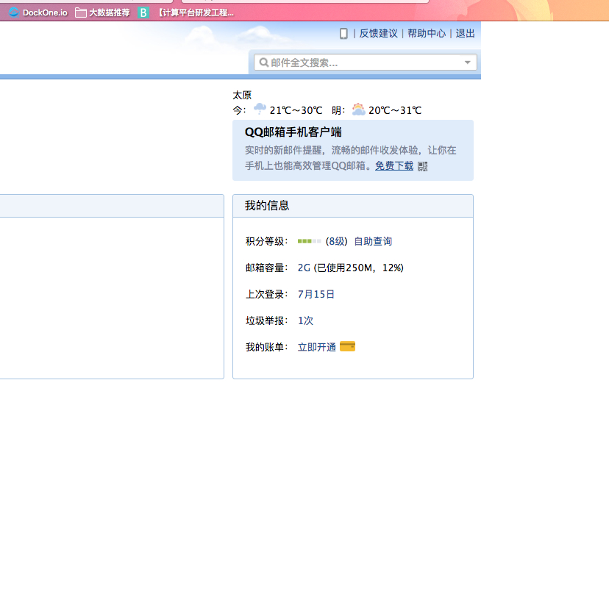Click the 我的信息 panel header
The width and height of the screenshot is (609, 602).
(x=352, y=206)
